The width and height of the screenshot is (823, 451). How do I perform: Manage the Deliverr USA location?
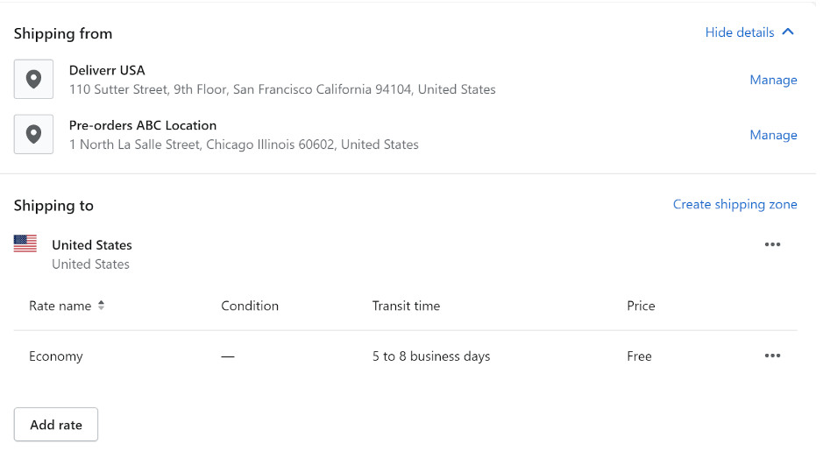click(x=773, y=80)
